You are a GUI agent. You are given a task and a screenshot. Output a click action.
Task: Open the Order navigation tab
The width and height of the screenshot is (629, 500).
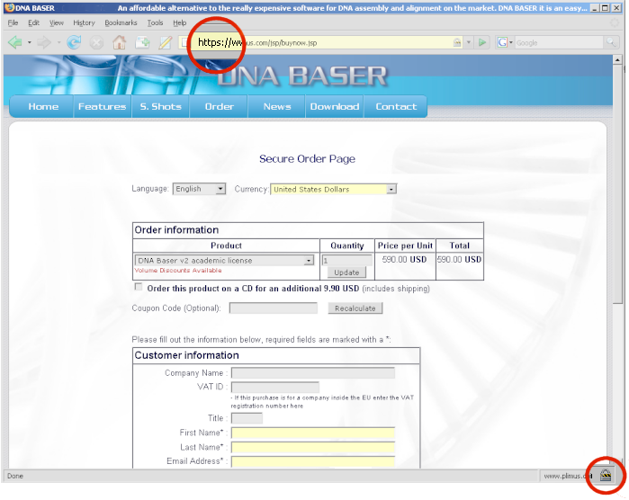click(x=219, y=107)
